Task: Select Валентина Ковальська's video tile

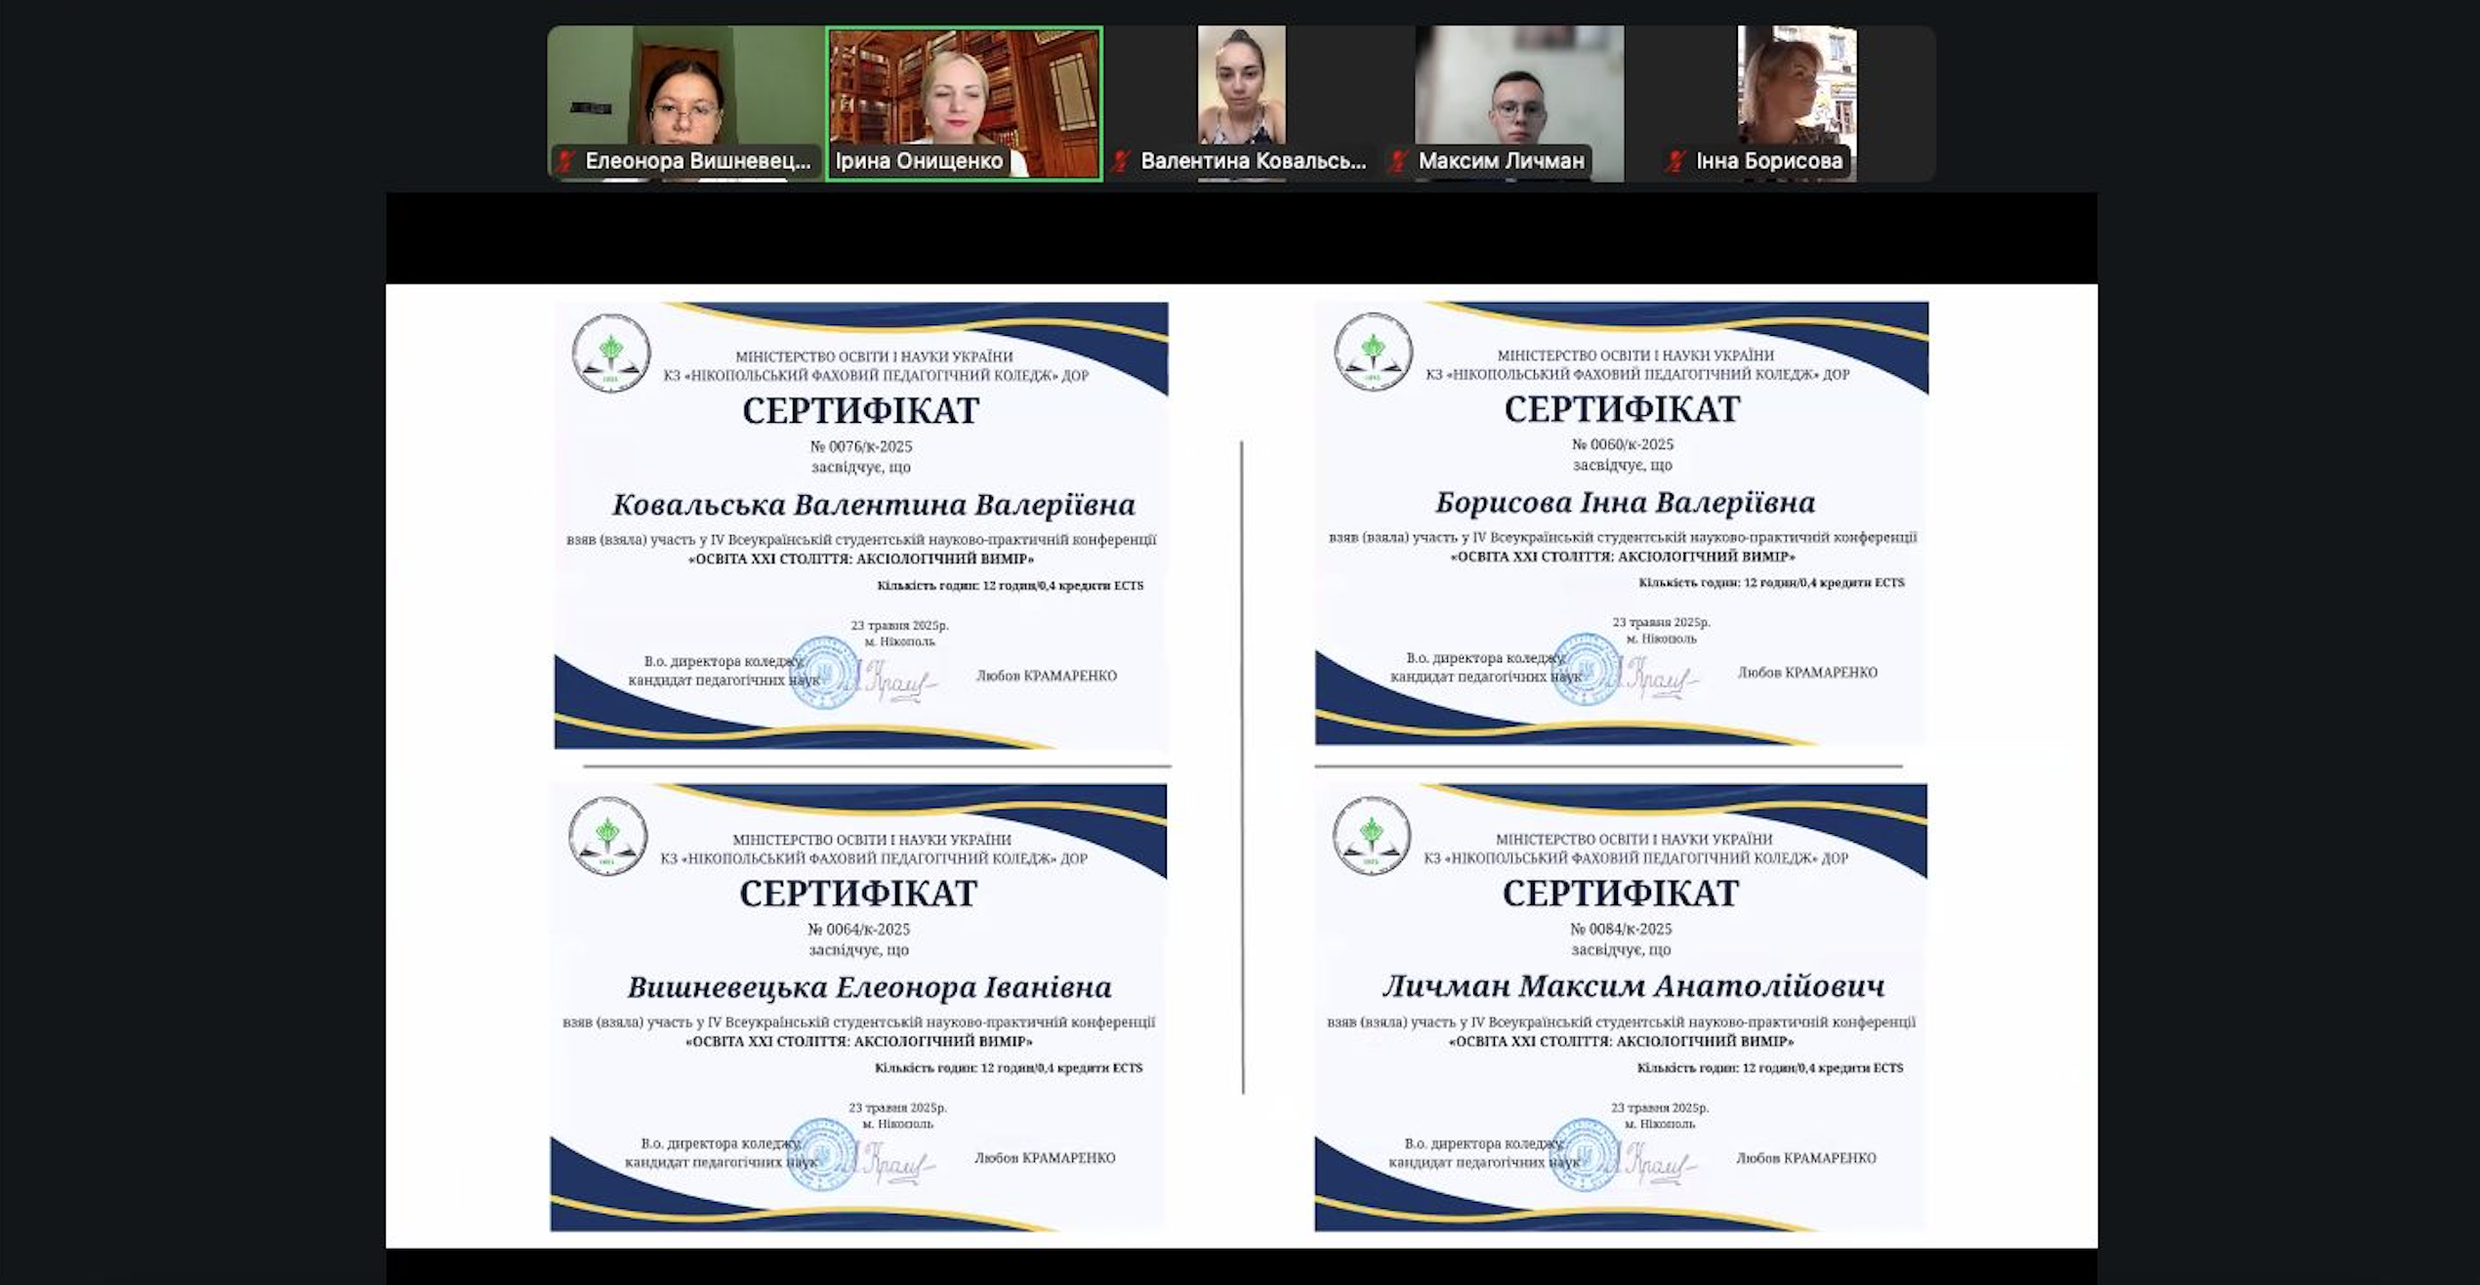Action: tap(1241, 88)
